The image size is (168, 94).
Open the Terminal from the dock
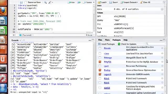pyautogui.click(x=3, y=69)
